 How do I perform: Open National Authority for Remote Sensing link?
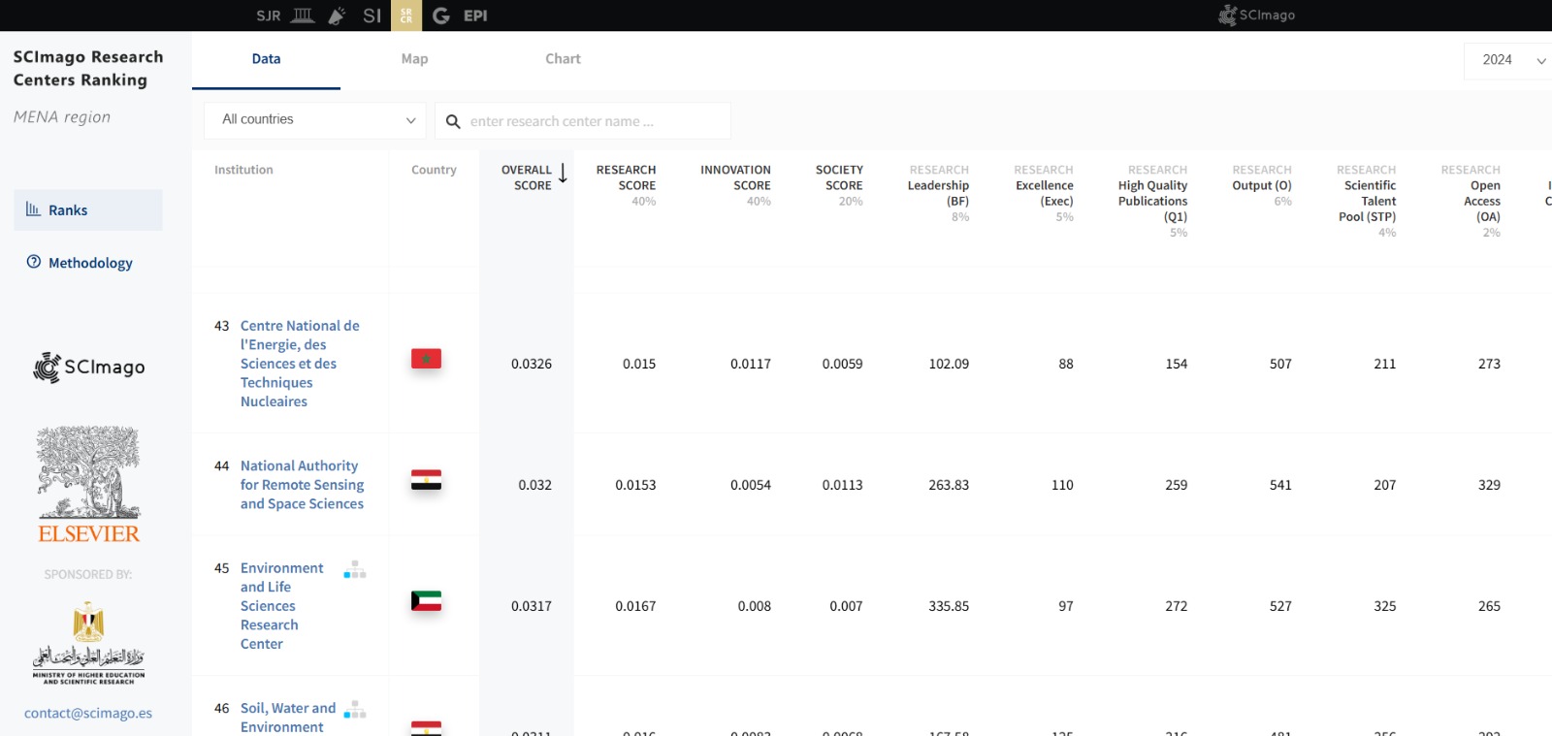[302, 485]
